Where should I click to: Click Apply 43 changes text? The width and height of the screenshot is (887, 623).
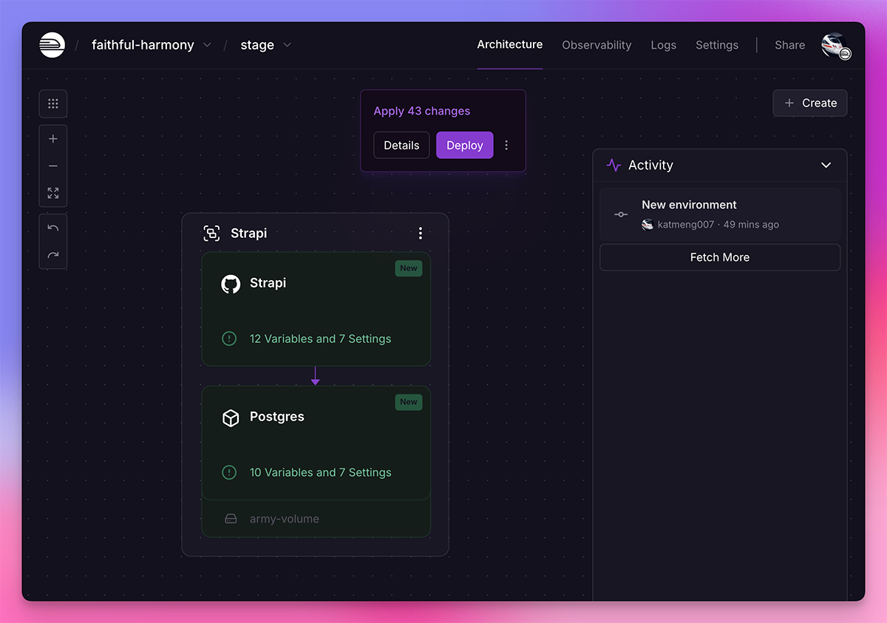point(422,111)
